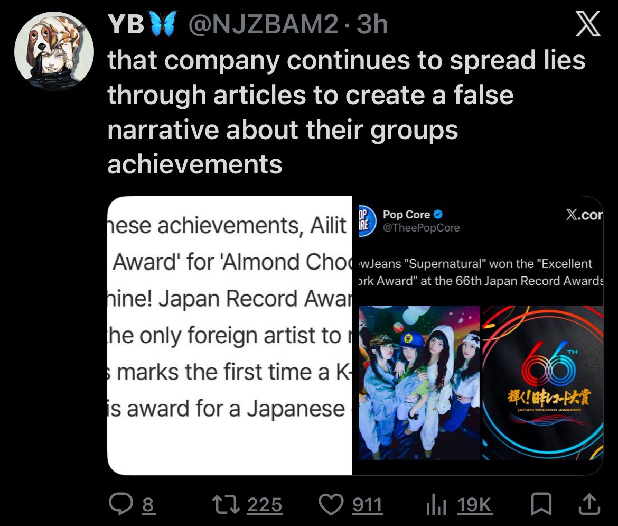Open the 66th Japan Record Awards logo image
Screen dimensions: 618x526
click(542, 382)
